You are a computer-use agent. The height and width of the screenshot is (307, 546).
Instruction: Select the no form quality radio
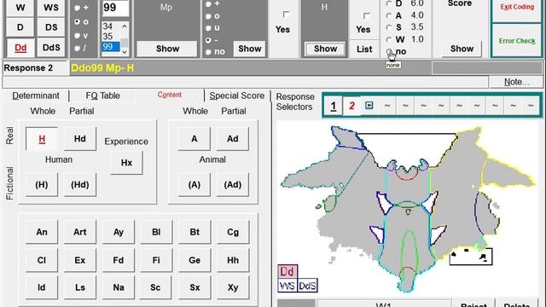pos(208,52)
